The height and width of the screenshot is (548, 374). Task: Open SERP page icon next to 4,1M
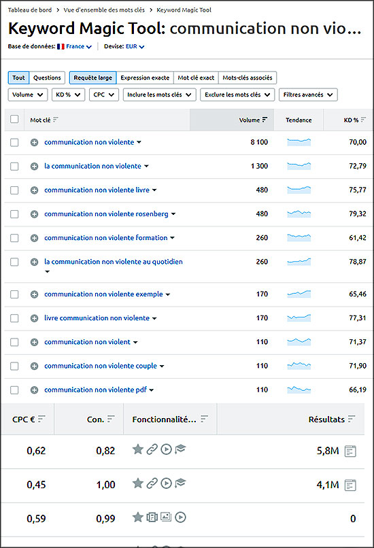coord(350,485)
